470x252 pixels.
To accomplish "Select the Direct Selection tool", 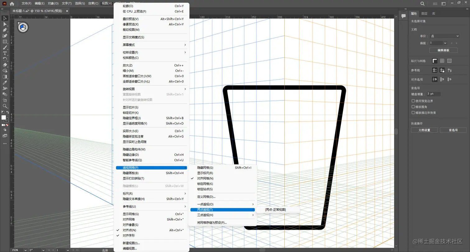I will (x=5, y=24).
